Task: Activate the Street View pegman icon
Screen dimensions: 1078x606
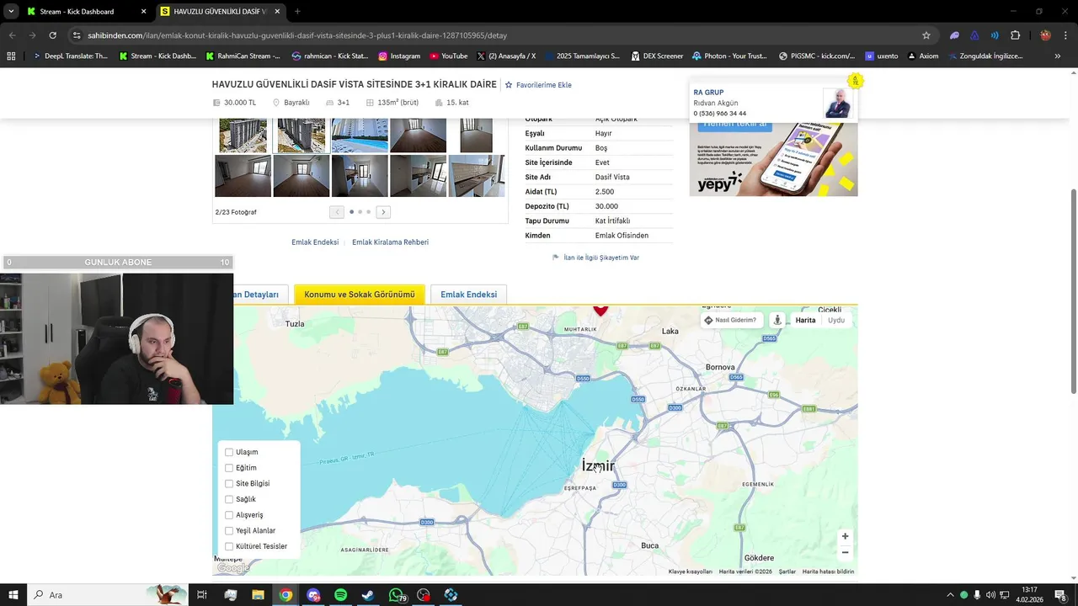Action: coord(777,320)
